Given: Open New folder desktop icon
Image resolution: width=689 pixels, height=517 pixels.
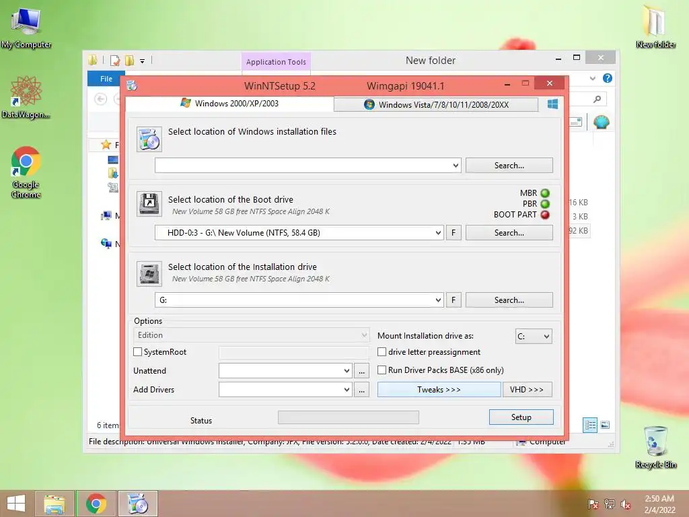Looking at the screenshot, I should tap(655, 26).
